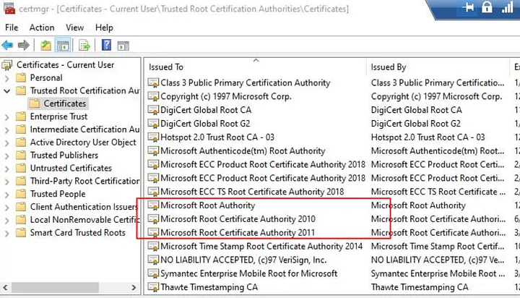Screen dimensions: 520x298
Task: Click the Back arrow in the toolbar
Action: click(x=8, y=45)
